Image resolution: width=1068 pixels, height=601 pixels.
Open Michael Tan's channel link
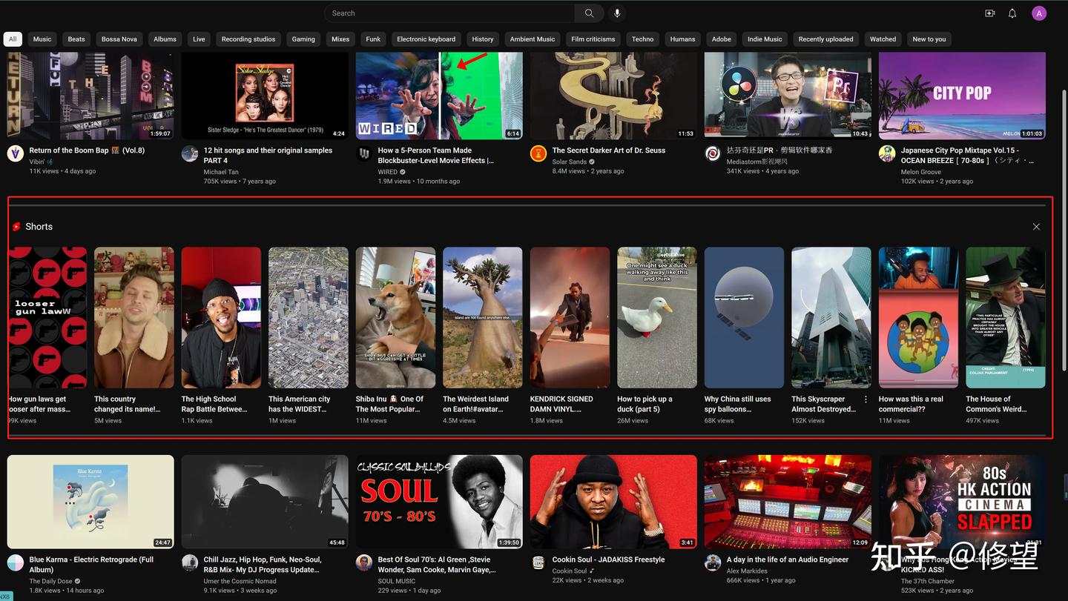coord(220,171)
